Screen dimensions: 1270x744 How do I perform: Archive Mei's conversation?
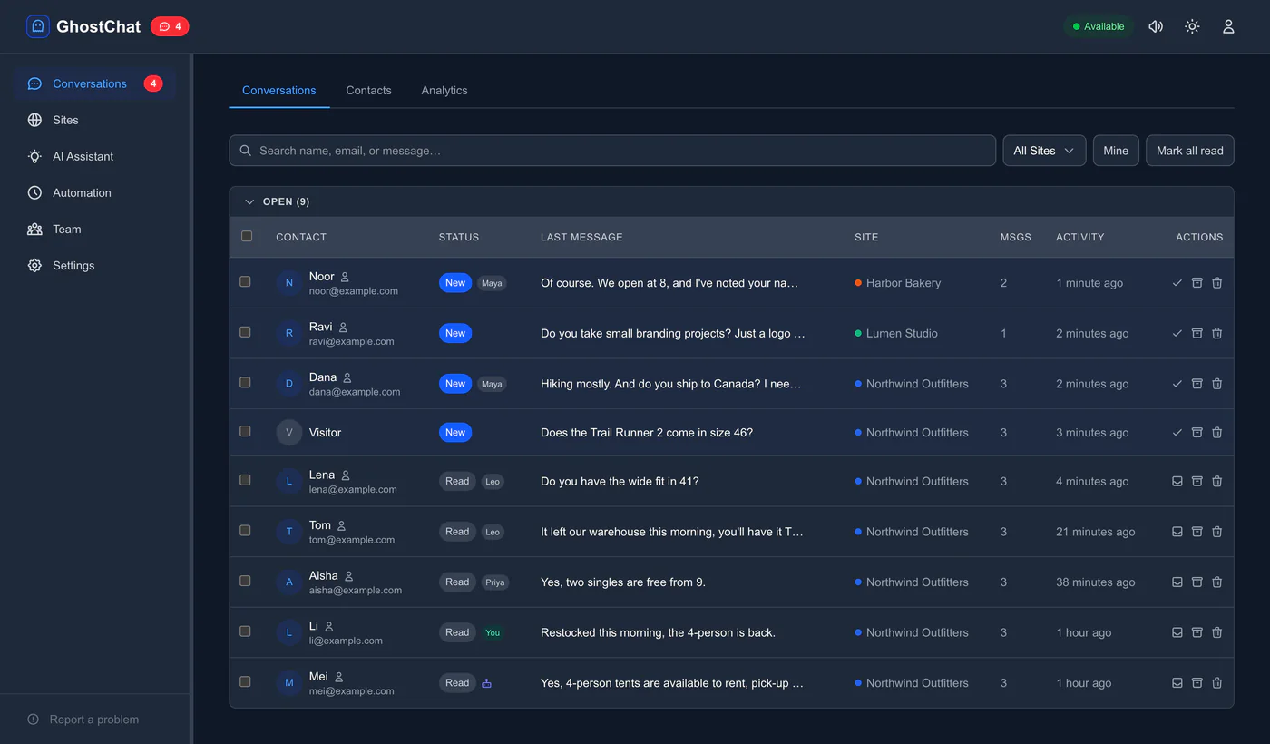(1197, 683)
